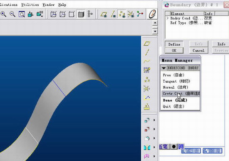The image size is (229, 161).
Task: Click the Info column header
Action: [x=209, y=14]
